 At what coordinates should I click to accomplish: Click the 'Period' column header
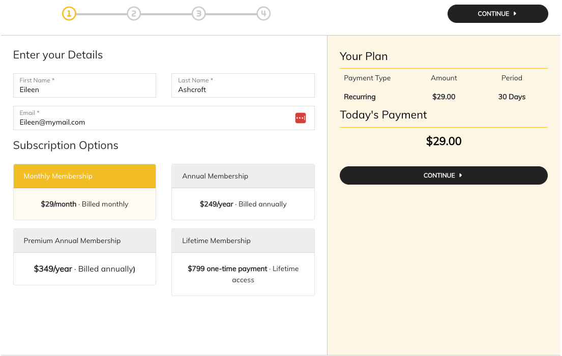[x=512, y=78]
